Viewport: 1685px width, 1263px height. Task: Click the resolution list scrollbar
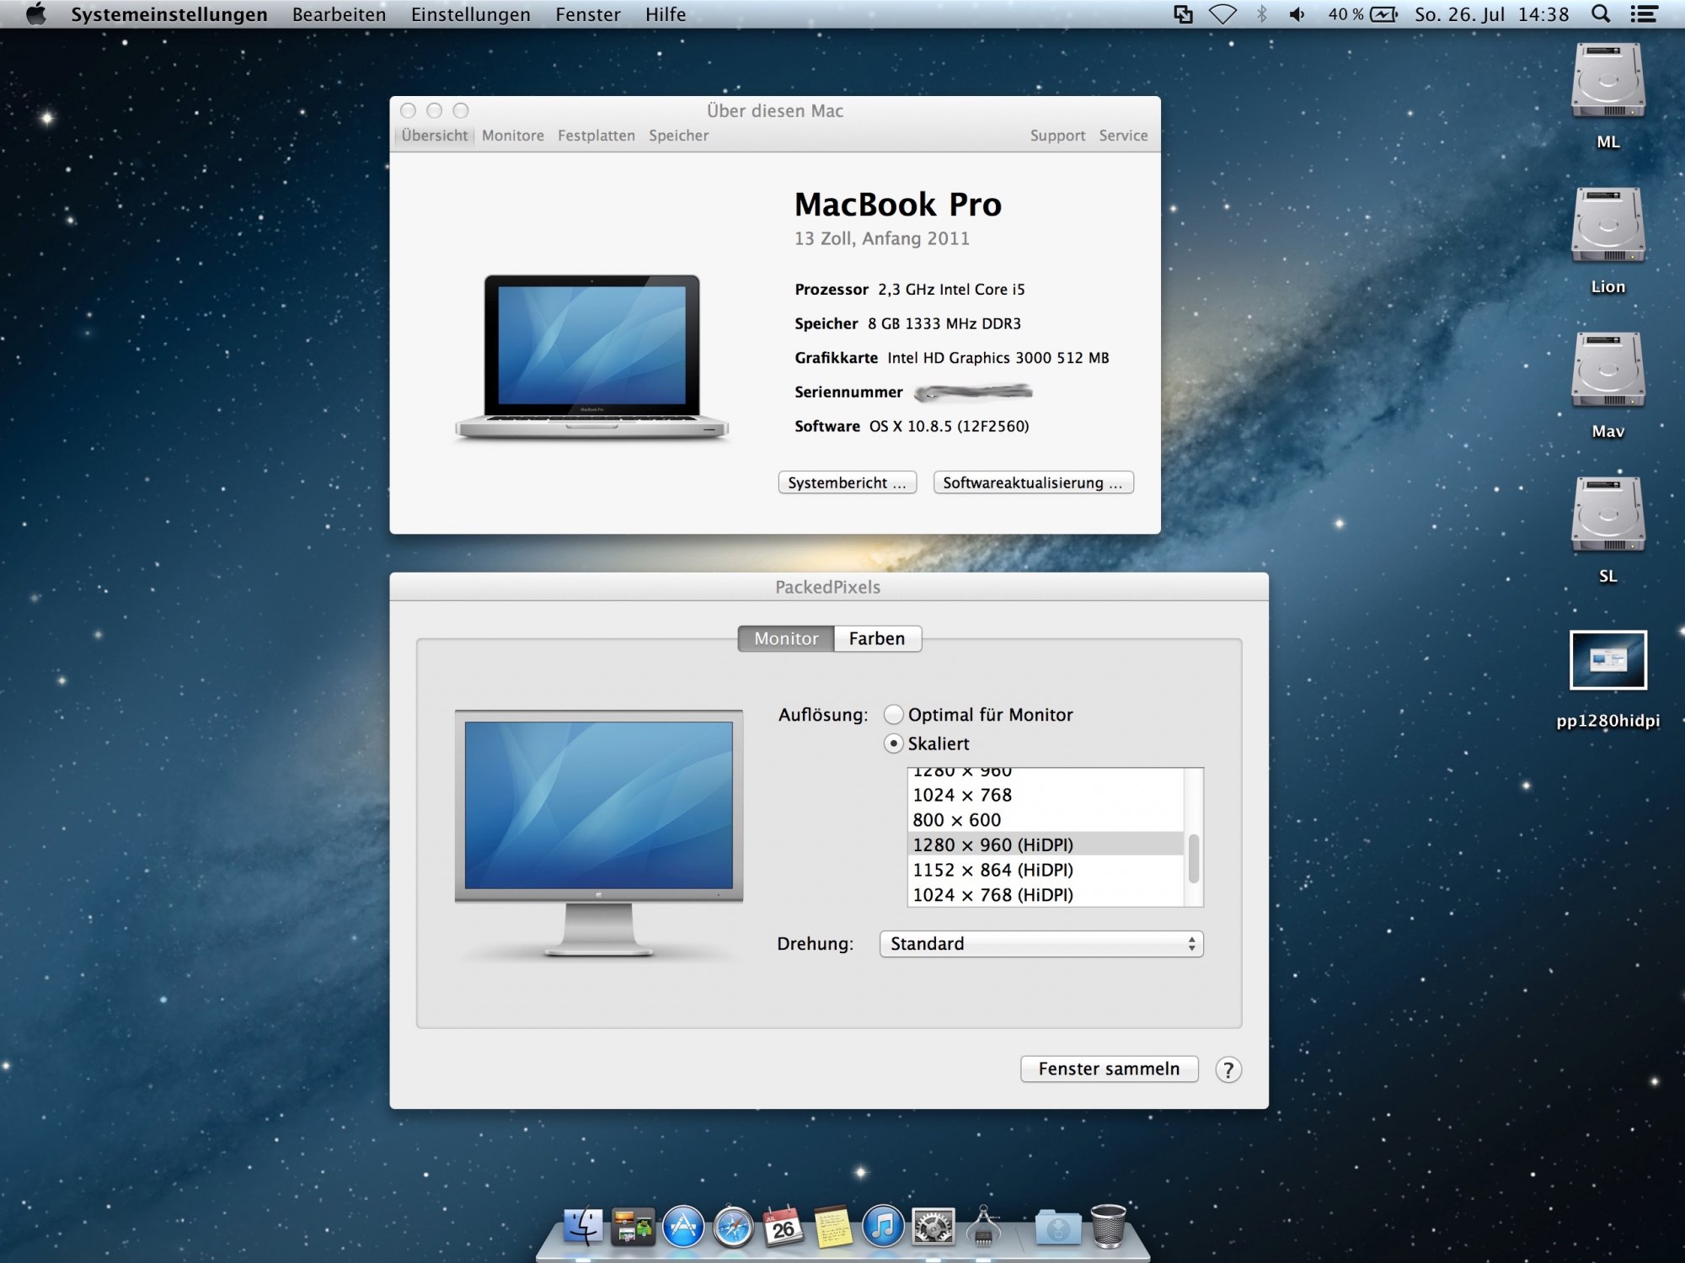pyautogui.click(x=1193, y=858)
